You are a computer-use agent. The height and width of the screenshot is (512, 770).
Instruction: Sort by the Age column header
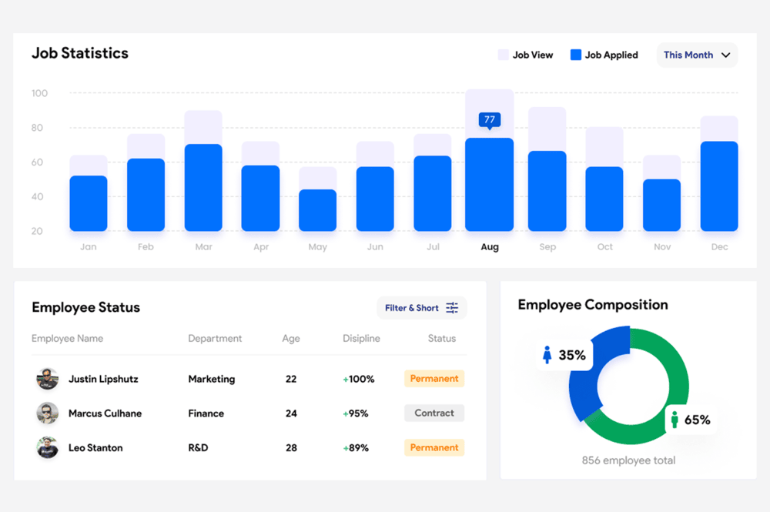pos(291,339)
